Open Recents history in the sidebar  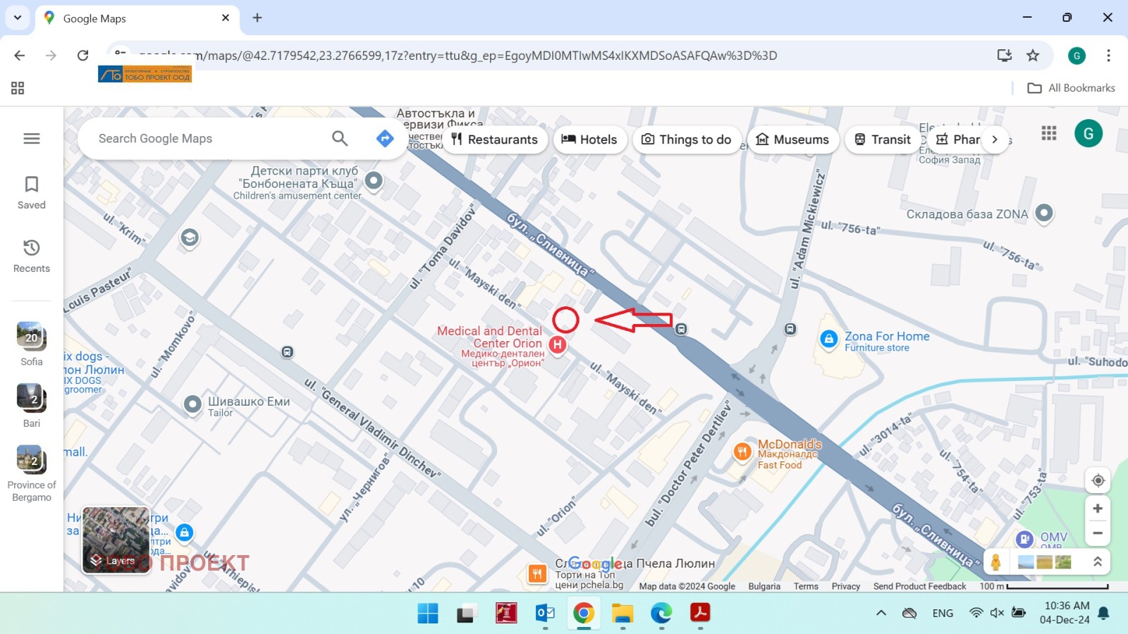coord(32,256)
